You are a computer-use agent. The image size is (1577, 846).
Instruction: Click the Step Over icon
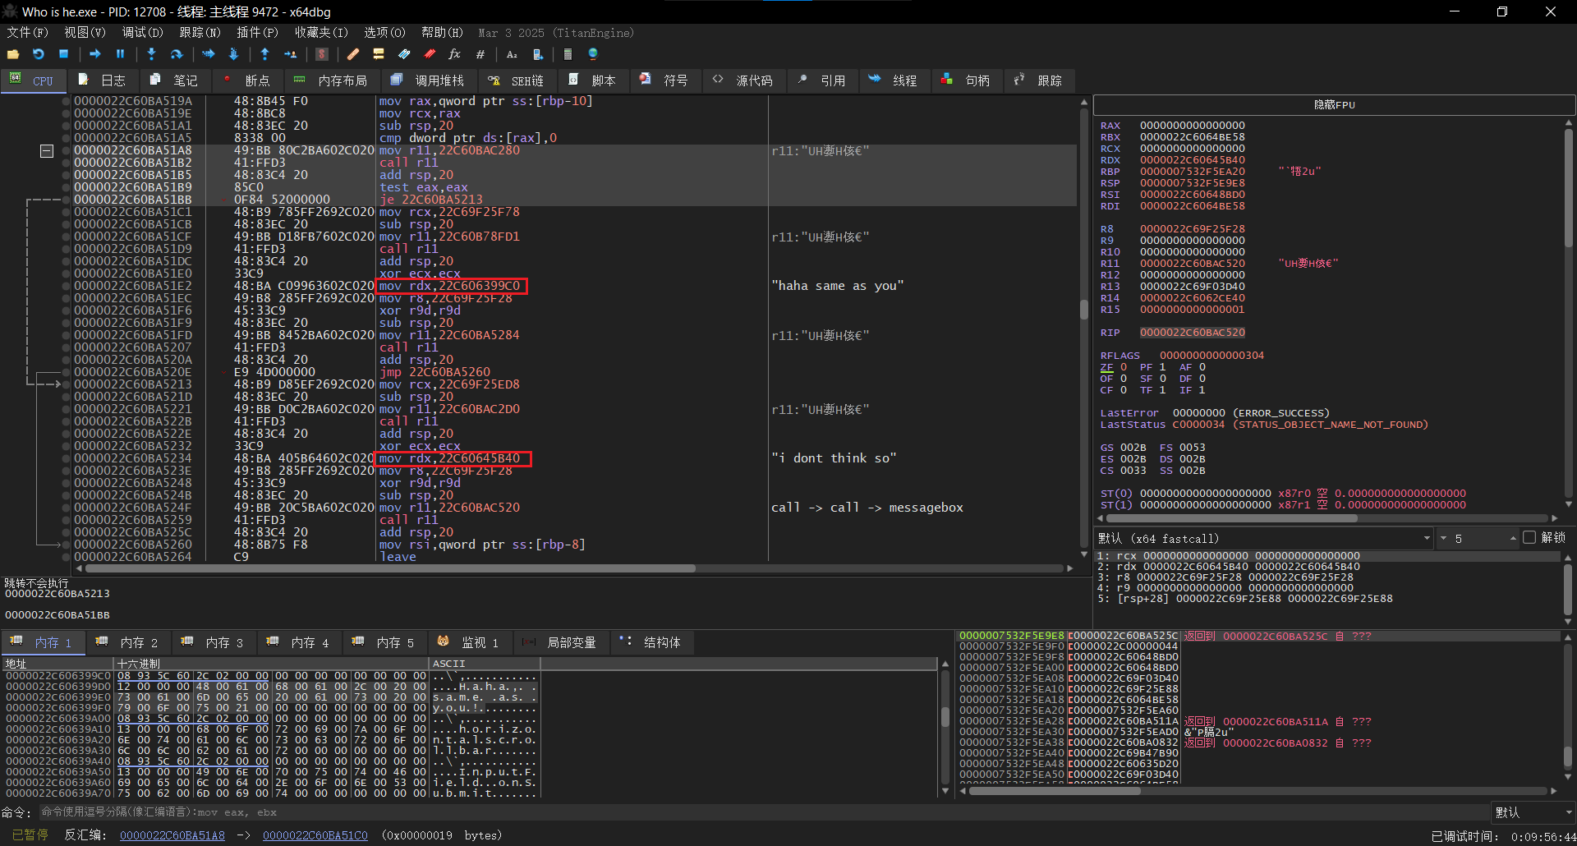coord(176,54)
